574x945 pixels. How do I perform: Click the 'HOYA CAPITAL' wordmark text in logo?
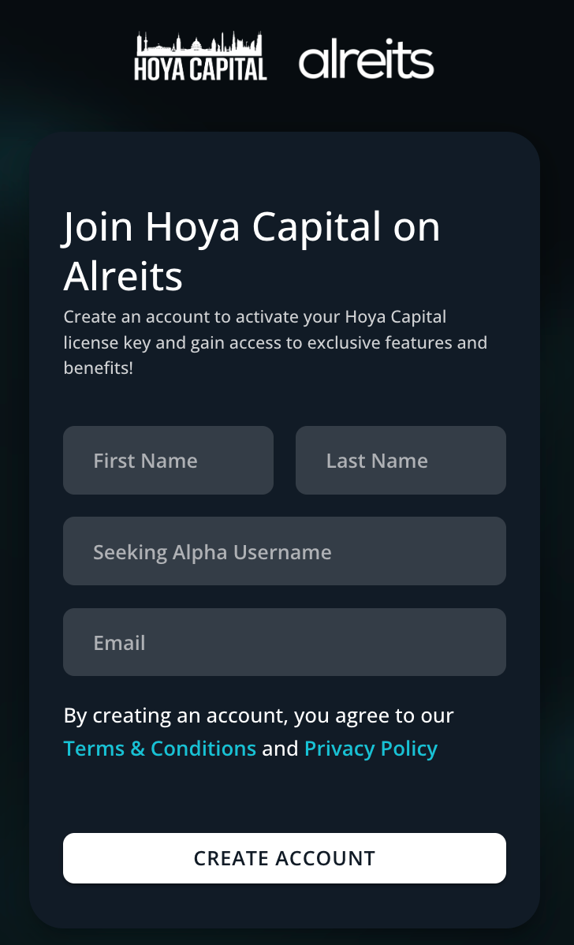click(200, 69)
